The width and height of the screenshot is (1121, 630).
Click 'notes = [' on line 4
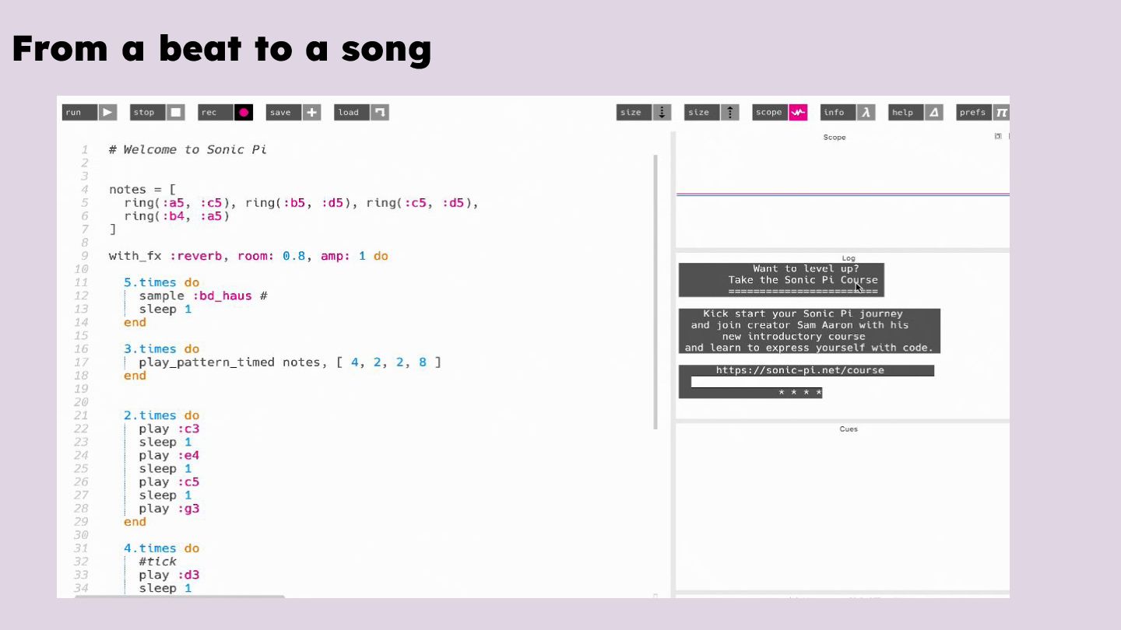142,189
